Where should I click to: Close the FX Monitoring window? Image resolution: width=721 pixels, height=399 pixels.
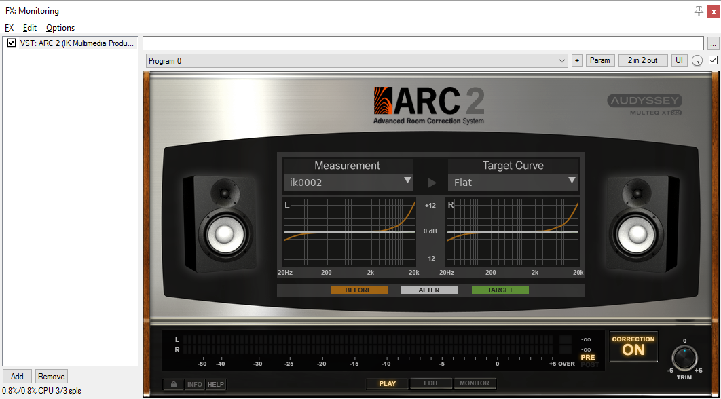click(713, 12)
